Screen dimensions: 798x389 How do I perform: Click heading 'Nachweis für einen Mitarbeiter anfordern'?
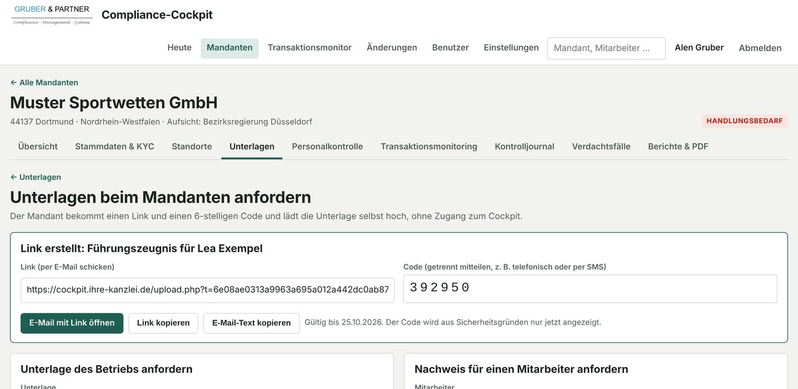(x=522, y=369)
